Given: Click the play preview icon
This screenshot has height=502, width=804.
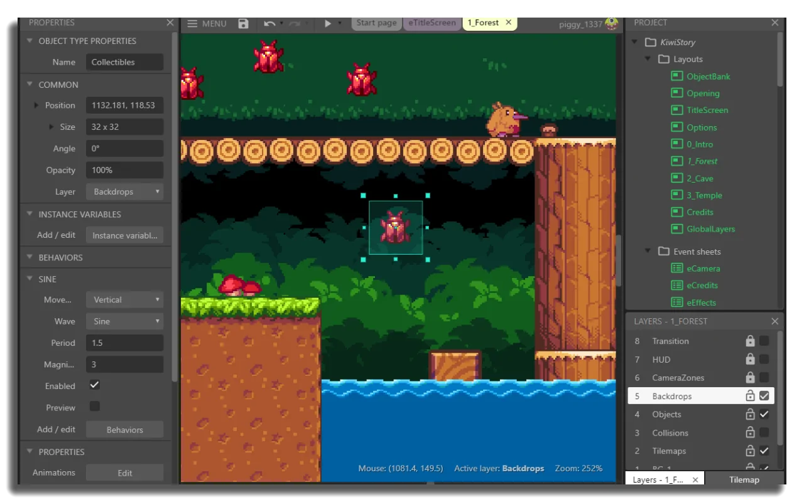Looking at the screenshot, I should pos(327,24).
